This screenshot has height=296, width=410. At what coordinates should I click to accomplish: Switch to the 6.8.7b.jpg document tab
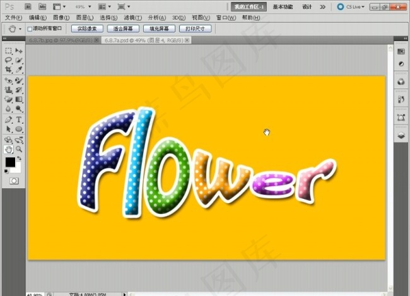[x=61, y=40]
